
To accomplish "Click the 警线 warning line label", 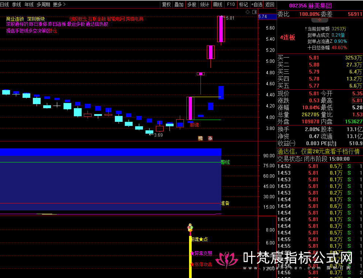I will pos(225,162).
